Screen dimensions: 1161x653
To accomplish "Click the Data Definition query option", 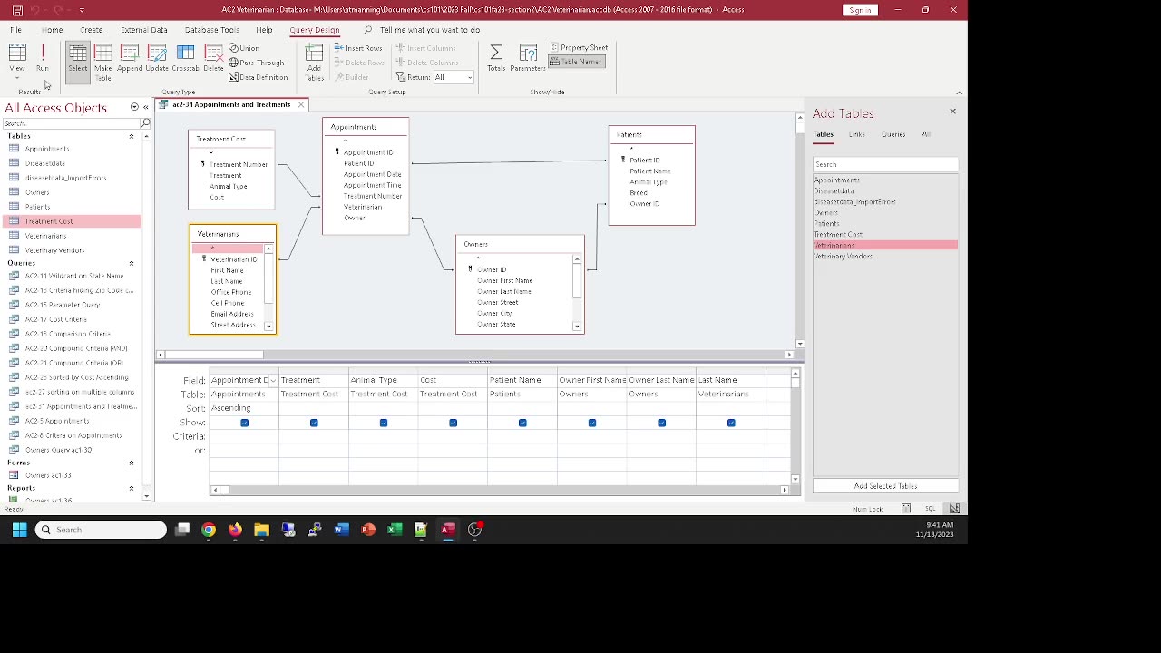I will pos(259,77).
